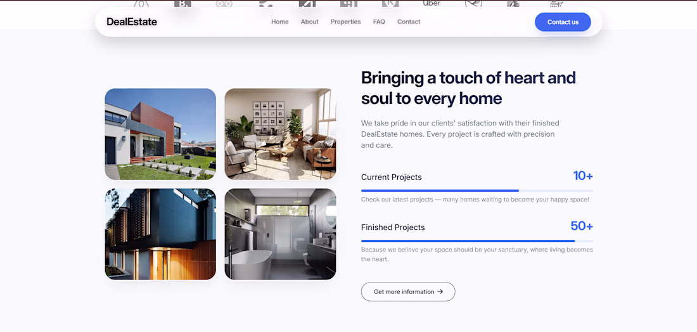
Task: Navigate to the FAQ section
Action: [x=379, y=22]
